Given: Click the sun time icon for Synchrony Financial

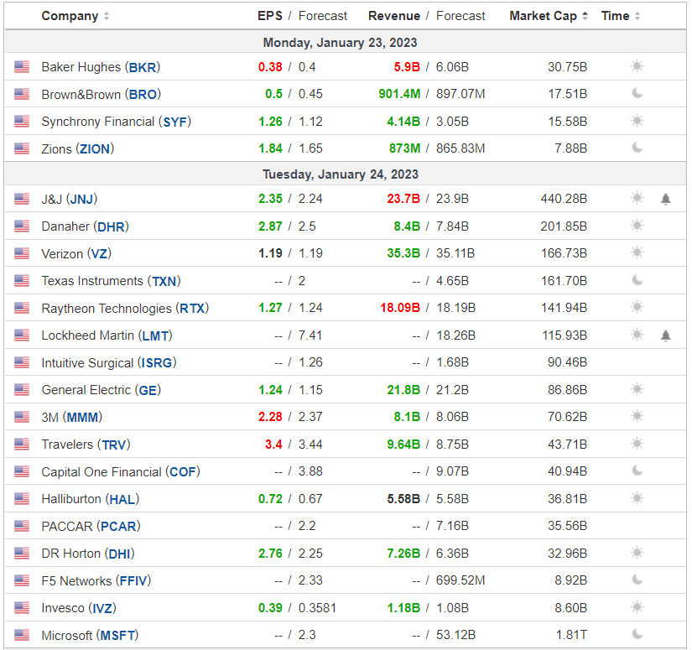Looking at the screenshot, I should 637,121.
